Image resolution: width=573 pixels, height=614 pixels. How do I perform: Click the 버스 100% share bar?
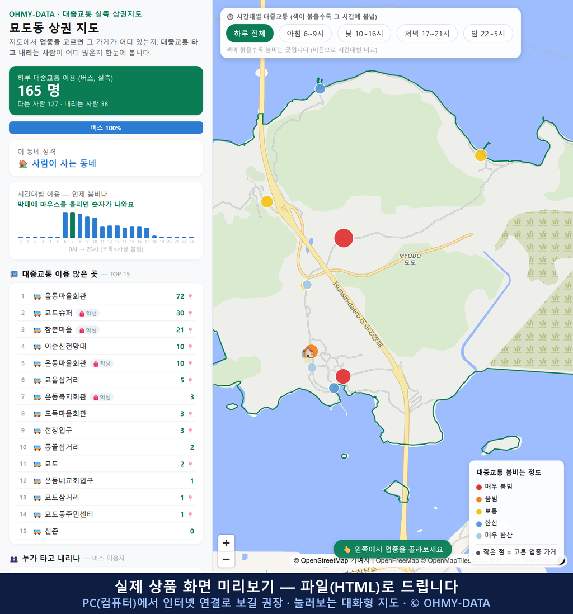(106, 127)
